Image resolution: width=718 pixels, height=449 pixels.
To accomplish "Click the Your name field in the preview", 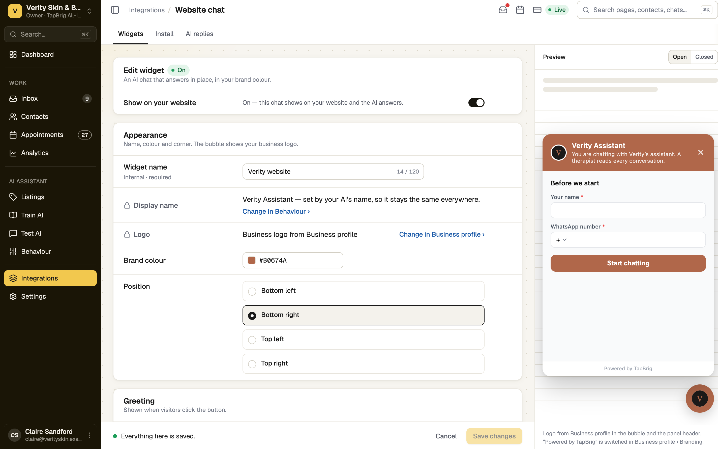I will (x=628, y=210).
